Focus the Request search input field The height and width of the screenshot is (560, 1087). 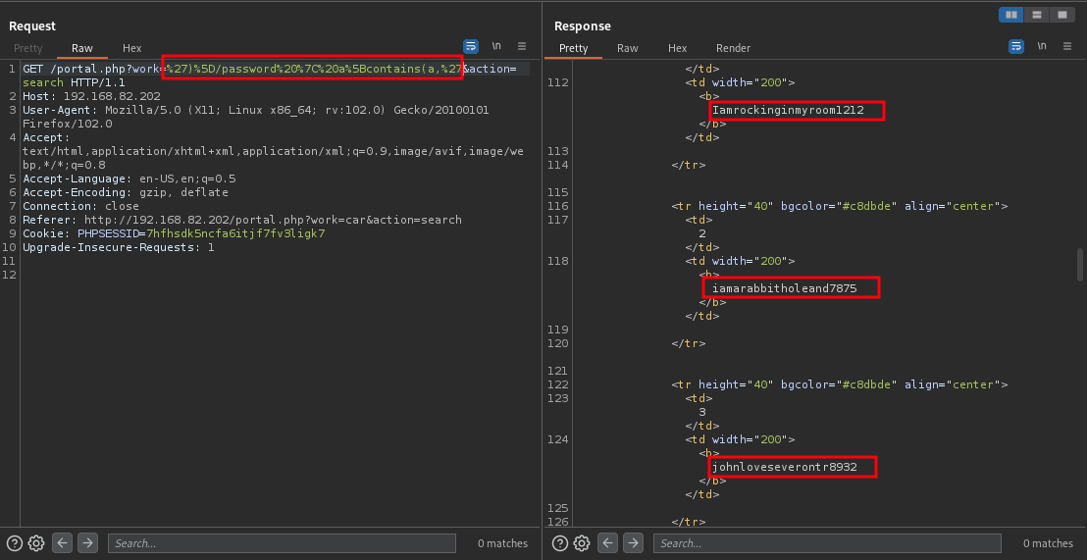pyautogui.click(x=282, y=543)
